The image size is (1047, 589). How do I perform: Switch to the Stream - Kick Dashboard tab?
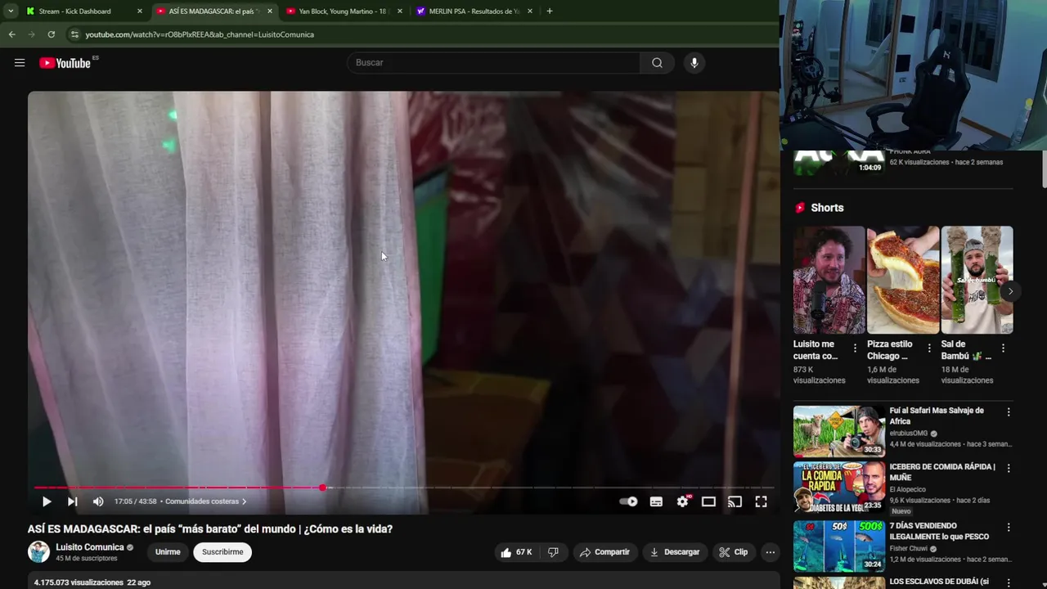75,11
